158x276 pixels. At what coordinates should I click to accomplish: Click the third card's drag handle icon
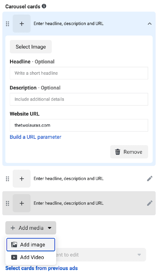pos(7,203)
